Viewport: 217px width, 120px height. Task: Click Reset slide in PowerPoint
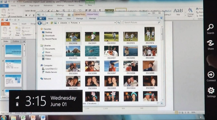coord(26,31)
